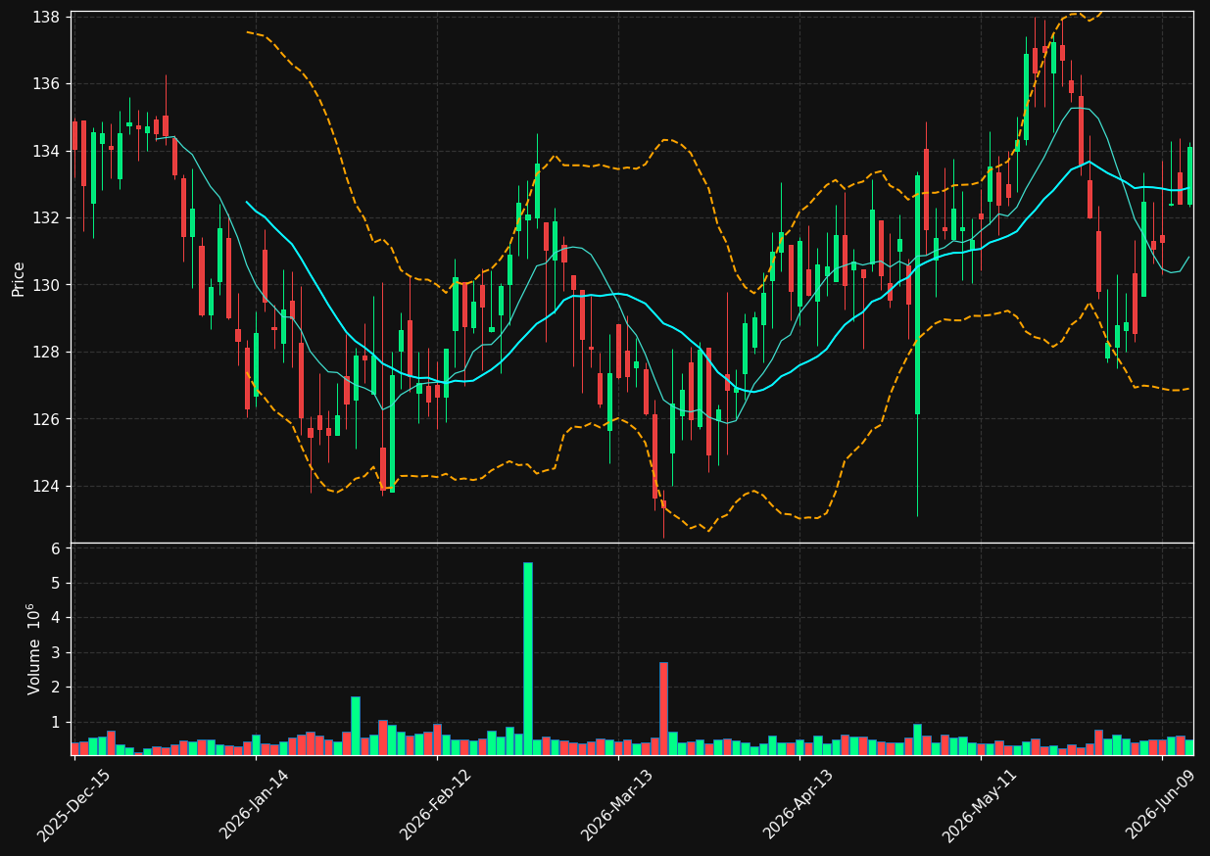Click the volume axis tick label 6

click(x=57, y=548)
